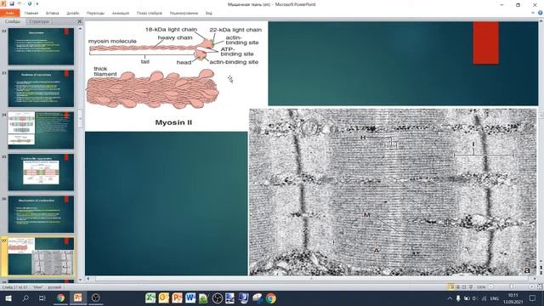Click the Save icon in Quick Access toolbar

click(12, 3)
